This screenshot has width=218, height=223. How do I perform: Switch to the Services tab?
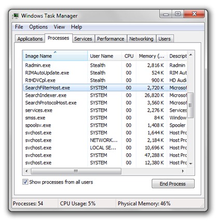tap(83, 39)
